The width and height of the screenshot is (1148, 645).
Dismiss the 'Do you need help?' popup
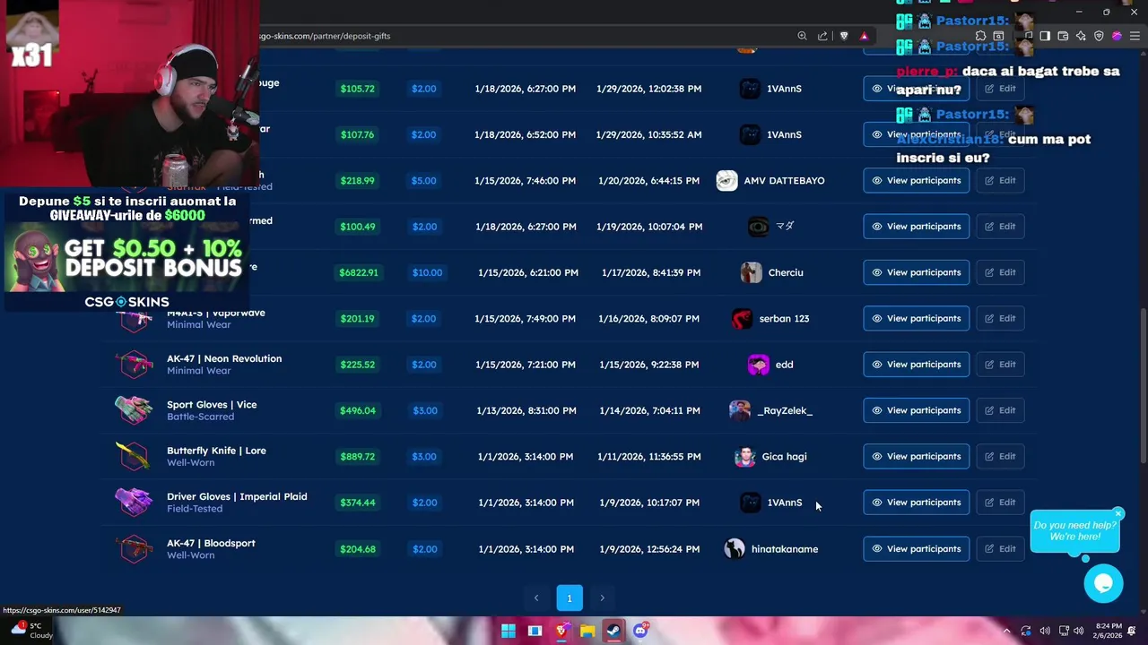pos(1118,514)
